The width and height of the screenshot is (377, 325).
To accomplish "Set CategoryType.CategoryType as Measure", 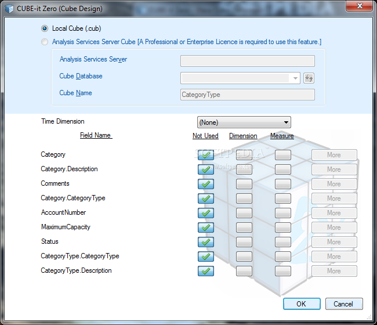I will (283, 257).
